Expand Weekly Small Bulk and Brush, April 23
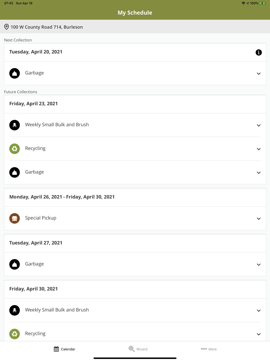This screenshot has height=361, width=270. point(258,125)
